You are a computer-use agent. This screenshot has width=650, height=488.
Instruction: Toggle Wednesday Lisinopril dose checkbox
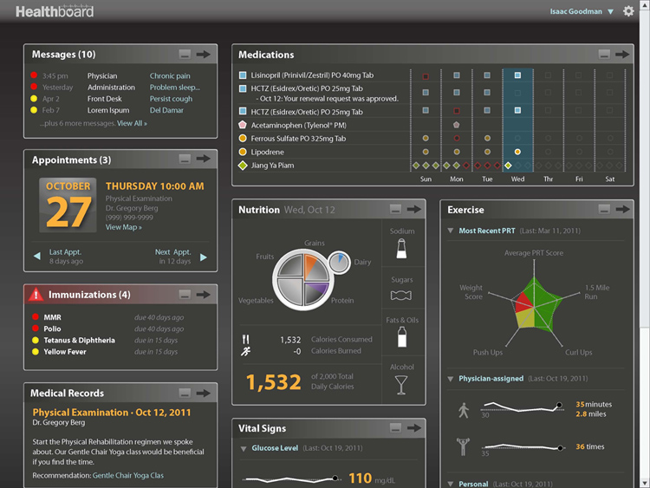[x=517, y=75]
